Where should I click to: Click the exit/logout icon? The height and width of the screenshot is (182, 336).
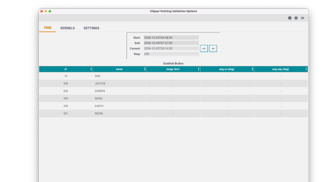pyautogui.click(x=302, y=18)
